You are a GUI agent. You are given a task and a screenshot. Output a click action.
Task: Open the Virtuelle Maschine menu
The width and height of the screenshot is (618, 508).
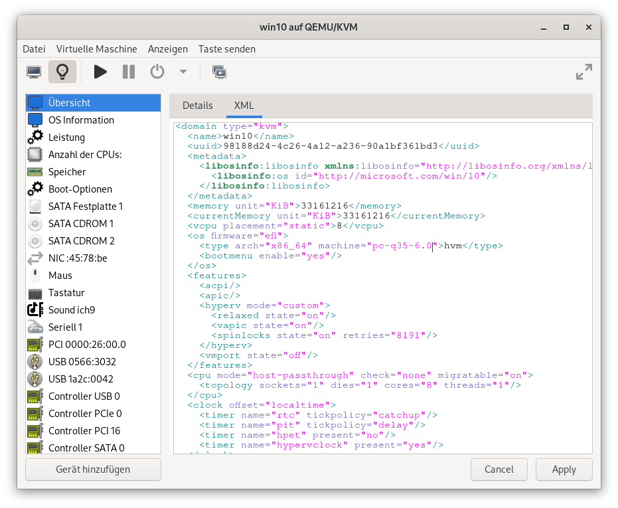pos(96,49)
